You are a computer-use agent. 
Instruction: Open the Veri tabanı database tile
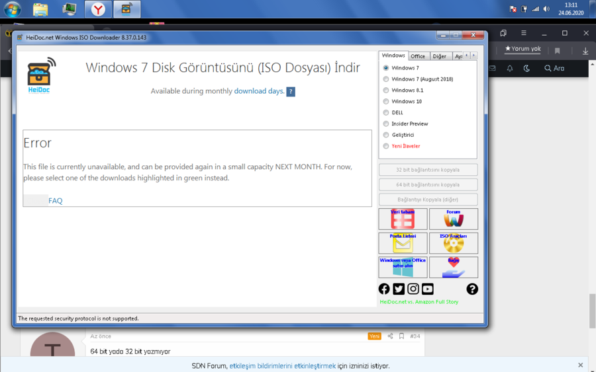[x=403, y=219]
